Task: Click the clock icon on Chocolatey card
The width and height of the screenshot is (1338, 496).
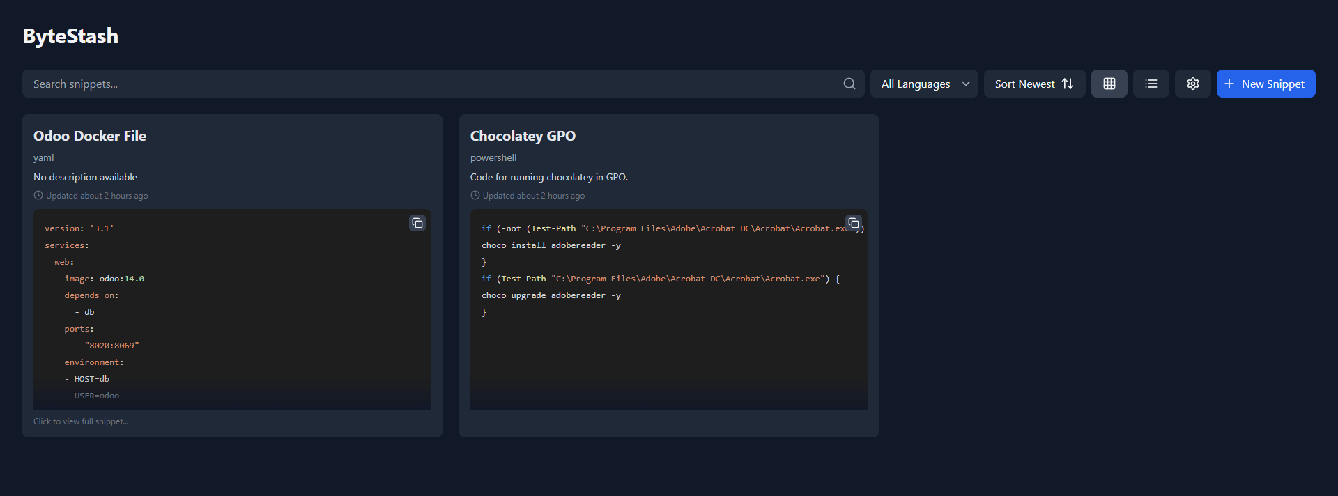Action: pos(475,196)
